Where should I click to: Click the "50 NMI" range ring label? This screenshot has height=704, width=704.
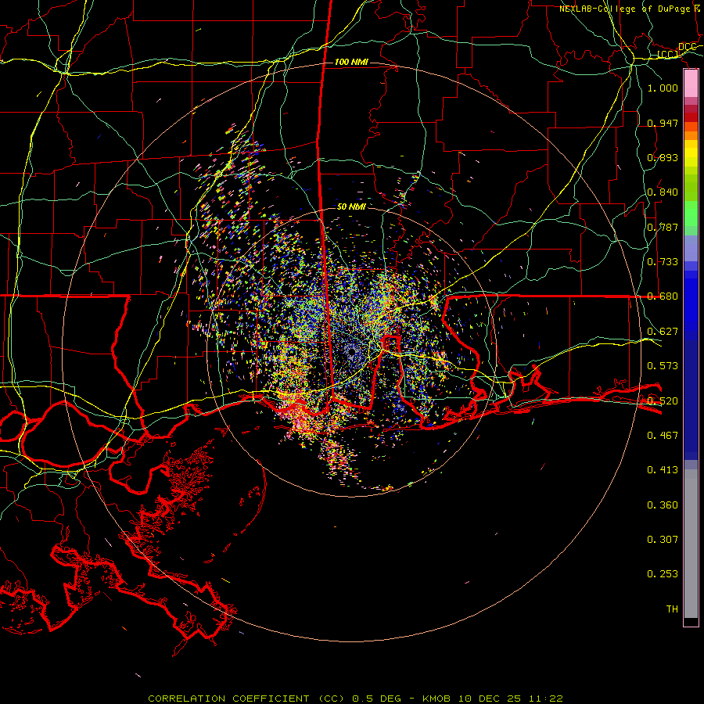351,207
